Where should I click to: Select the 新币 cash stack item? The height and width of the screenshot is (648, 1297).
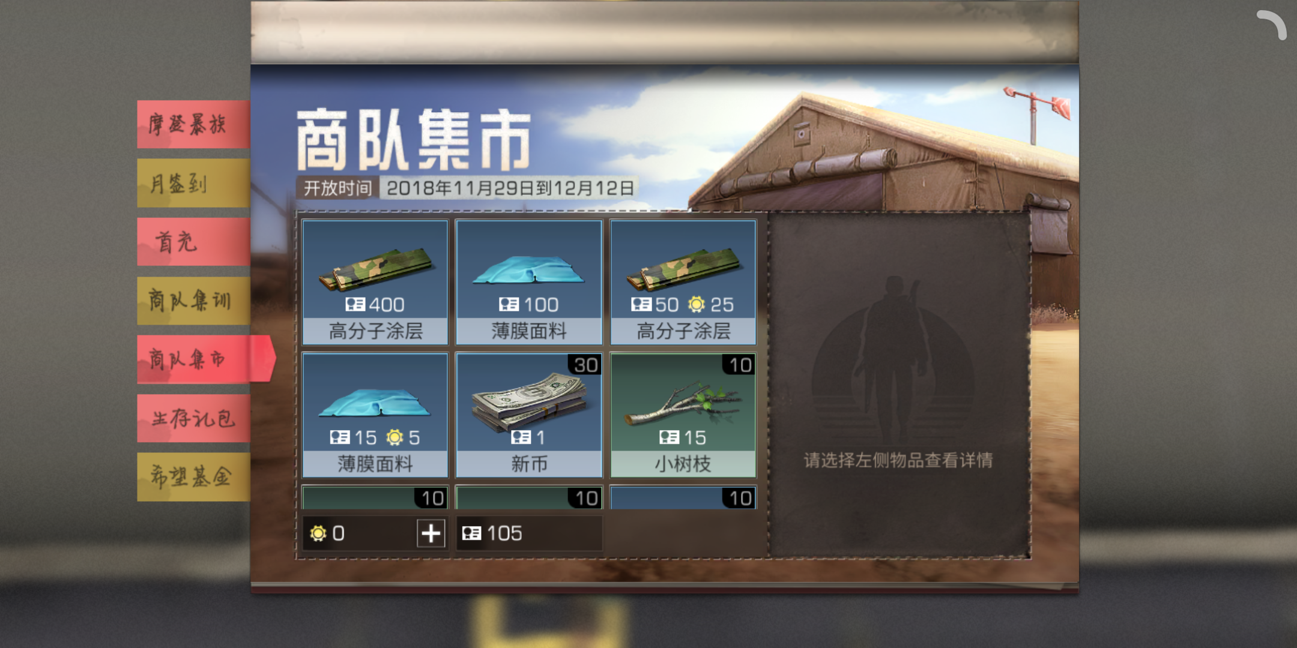click(529, 415)
